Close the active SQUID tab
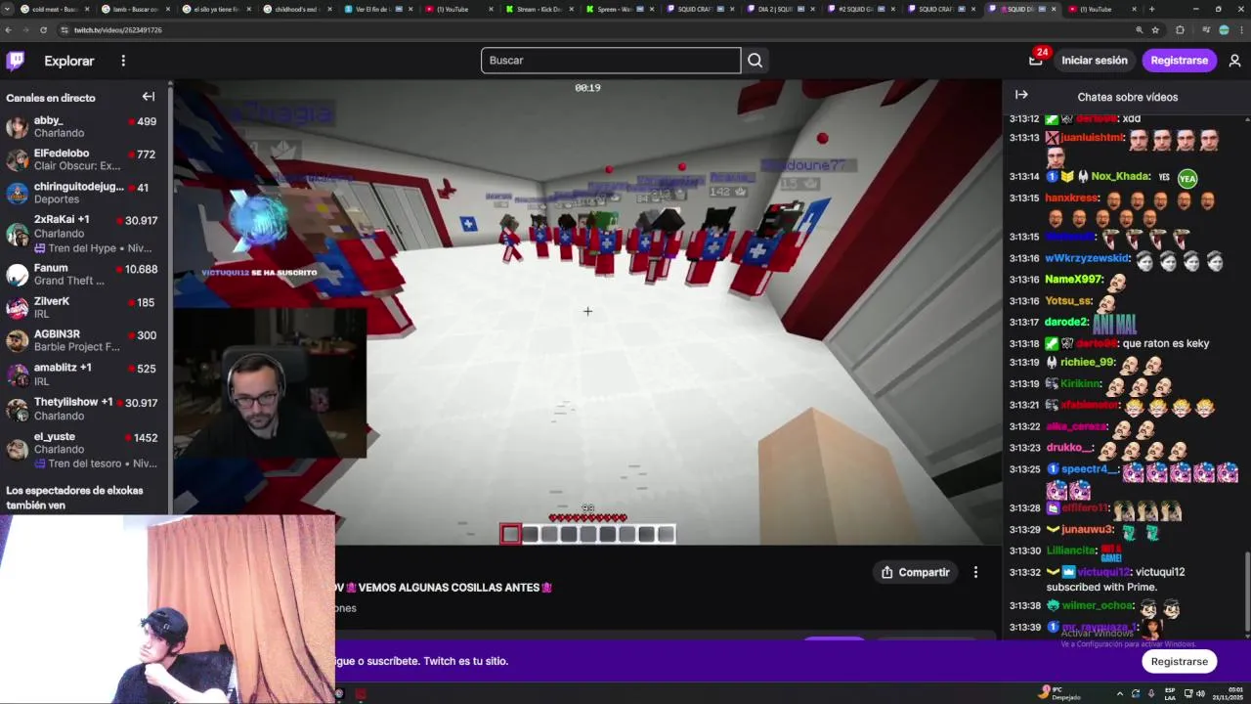 click(1052, 9)
